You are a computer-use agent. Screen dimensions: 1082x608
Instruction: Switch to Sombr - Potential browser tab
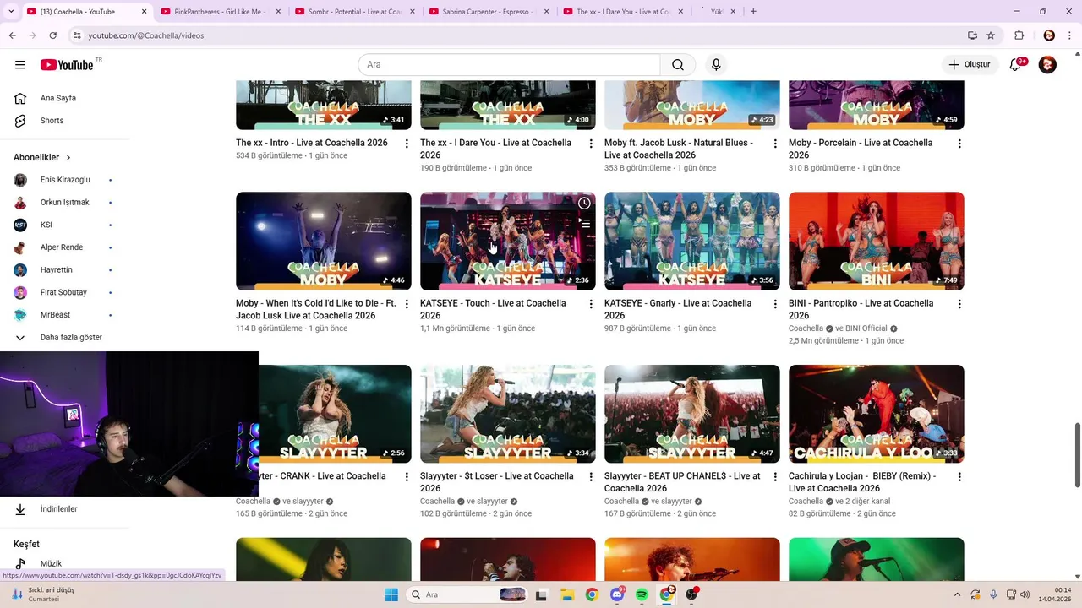[x=353, y=12]
